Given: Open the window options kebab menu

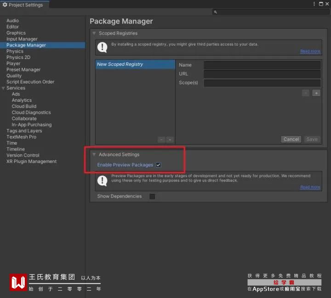Looking at the screenshot, I should point(314,4).
